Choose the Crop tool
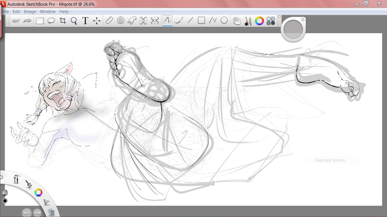The height and width of the screenshot is (217, 387). [63, 21]
